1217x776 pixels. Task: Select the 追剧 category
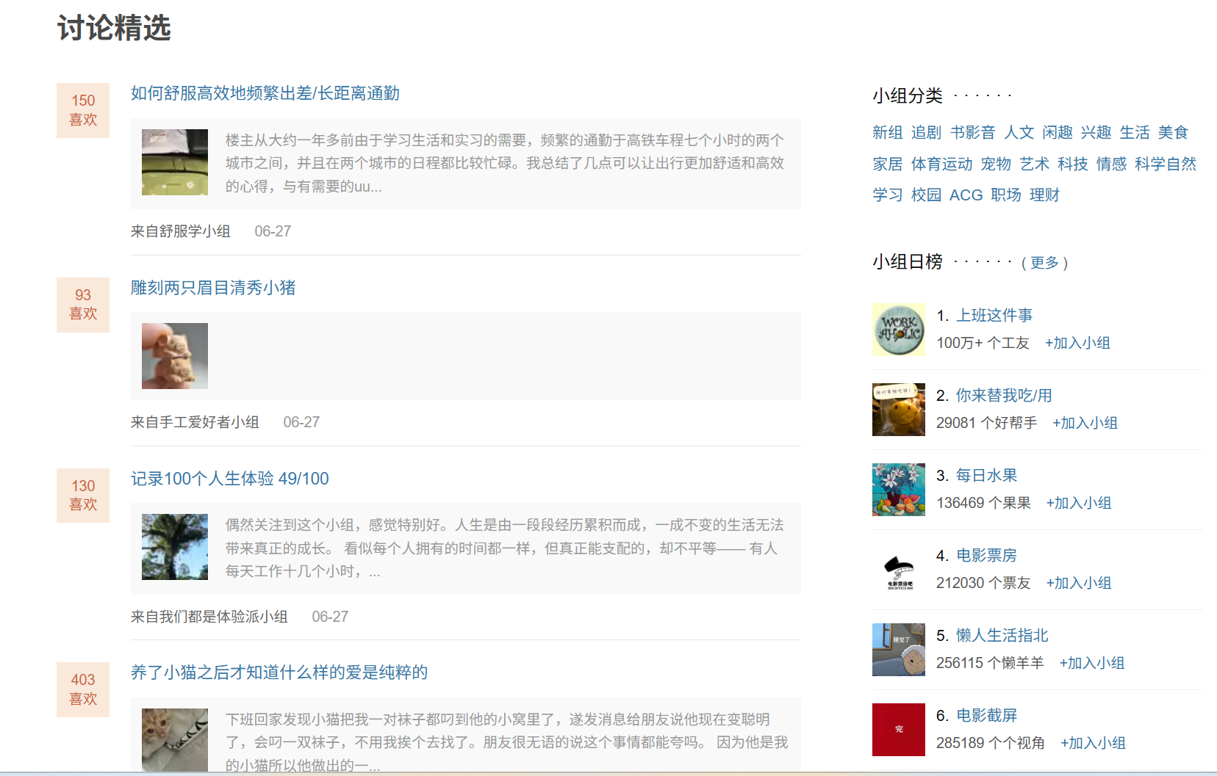pyautogui.click(x=926, y=132)
